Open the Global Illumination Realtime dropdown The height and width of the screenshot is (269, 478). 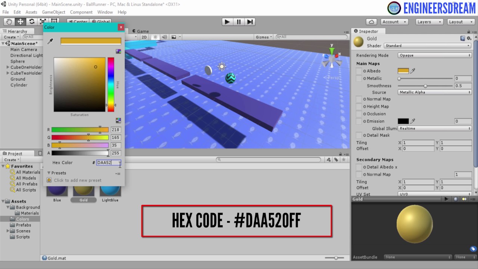[x=435, y=129]
